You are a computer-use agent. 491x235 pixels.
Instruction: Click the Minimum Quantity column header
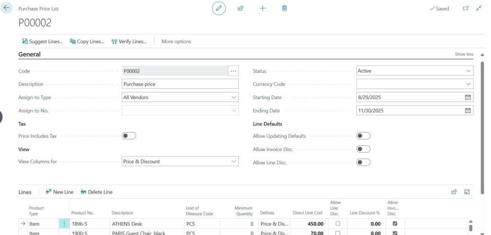pos(243,211)
